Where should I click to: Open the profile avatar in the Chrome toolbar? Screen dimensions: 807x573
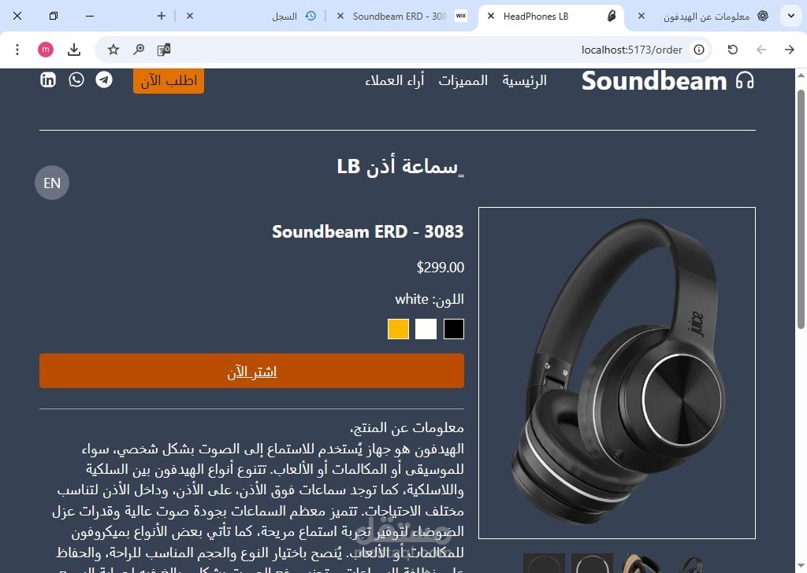tap(46, 50)
